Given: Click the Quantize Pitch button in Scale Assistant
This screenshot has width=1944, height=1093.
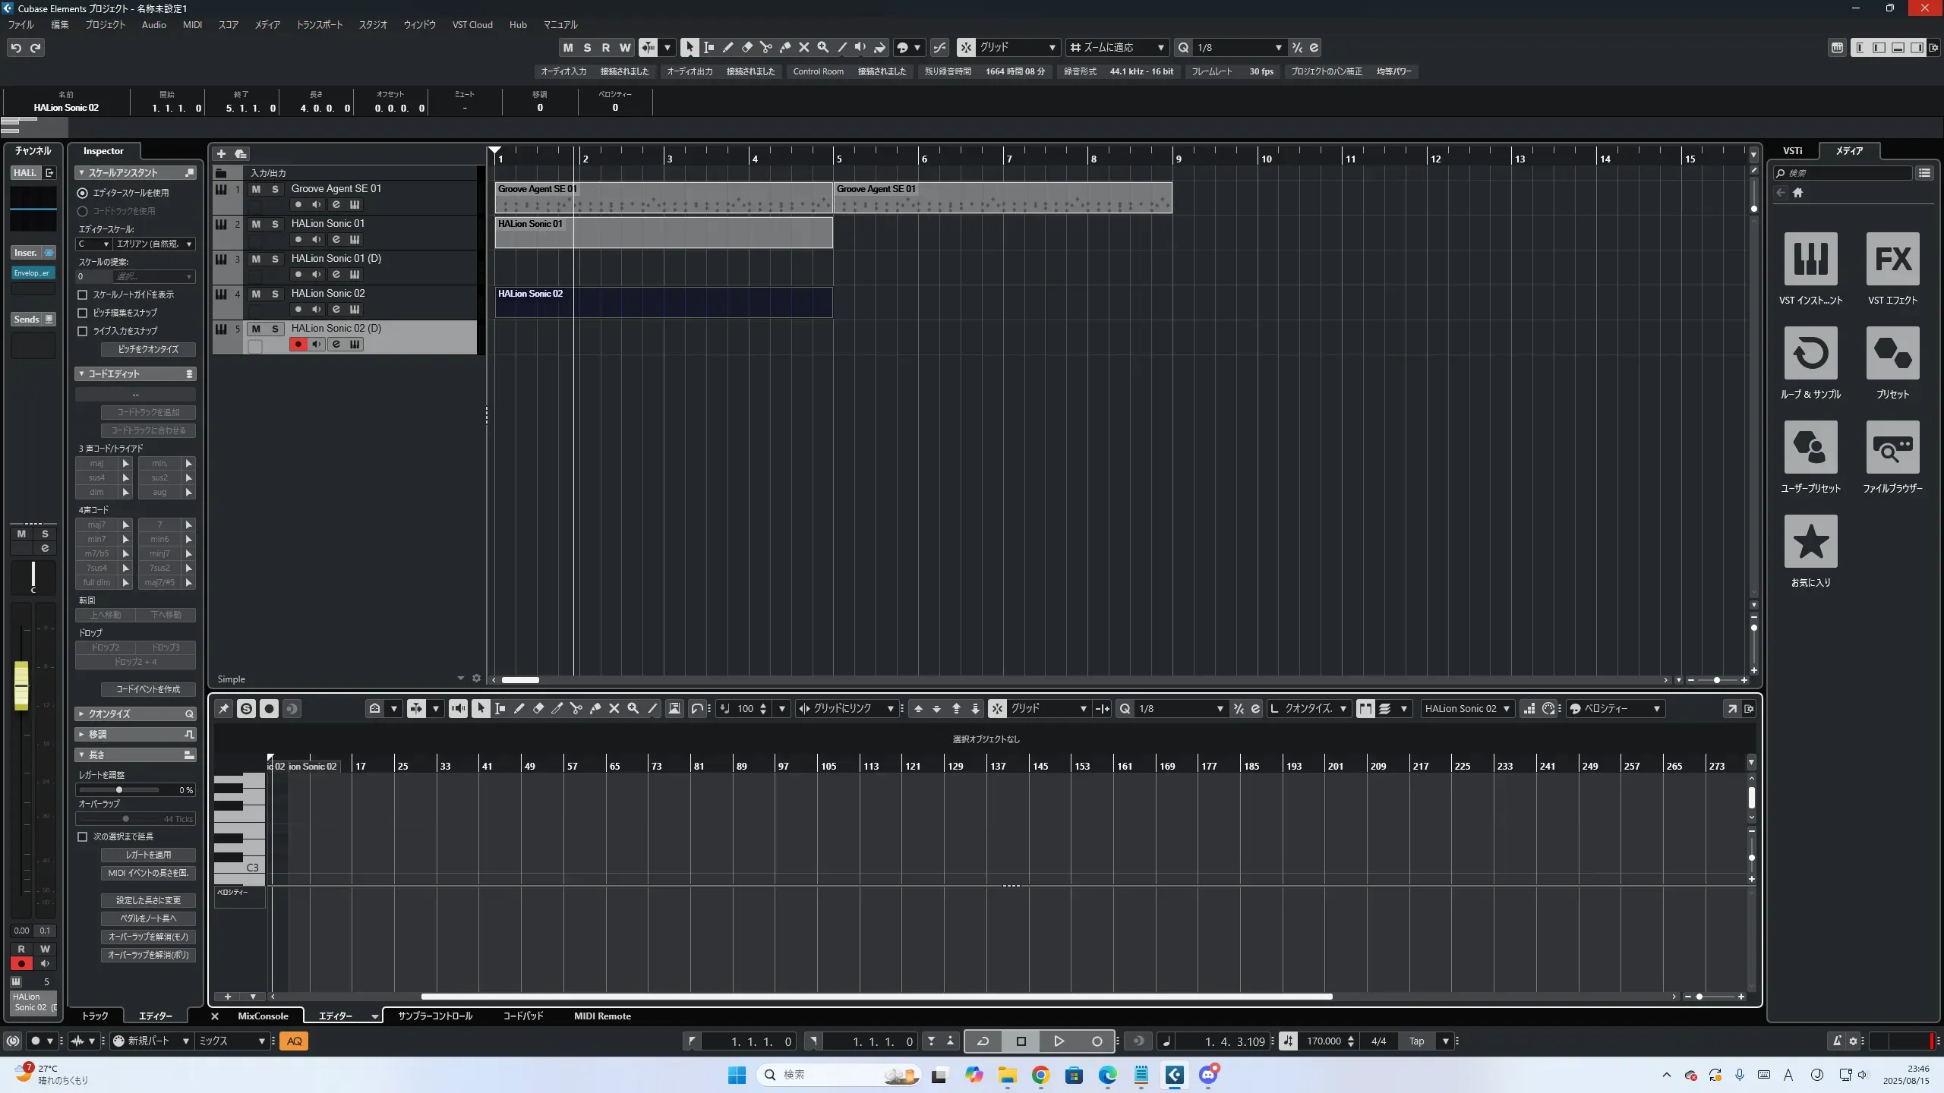Looking at the screenshot, I should [148, 349].
